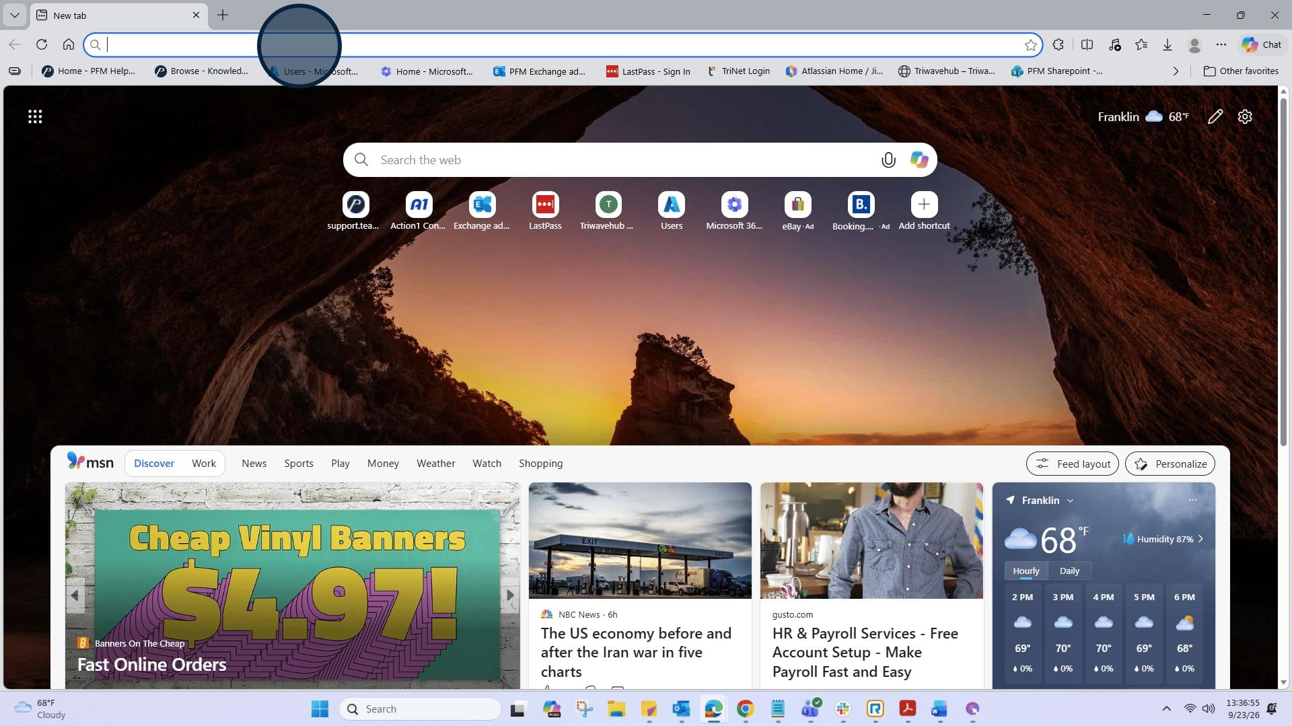This screenshot has height=726, width=1292.
Task: Open a new browser tab with the plus button
Action: [x=223, y=15]
